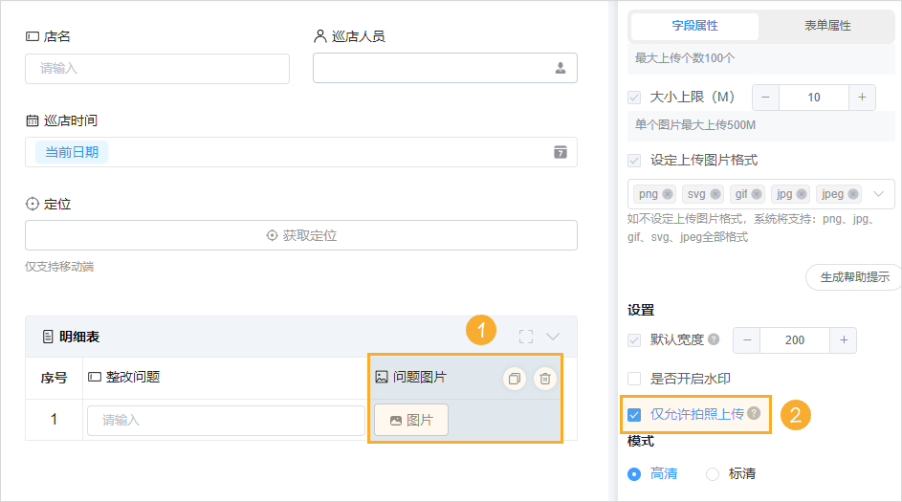Click the 明细表 title

click(x=79, y=337)
